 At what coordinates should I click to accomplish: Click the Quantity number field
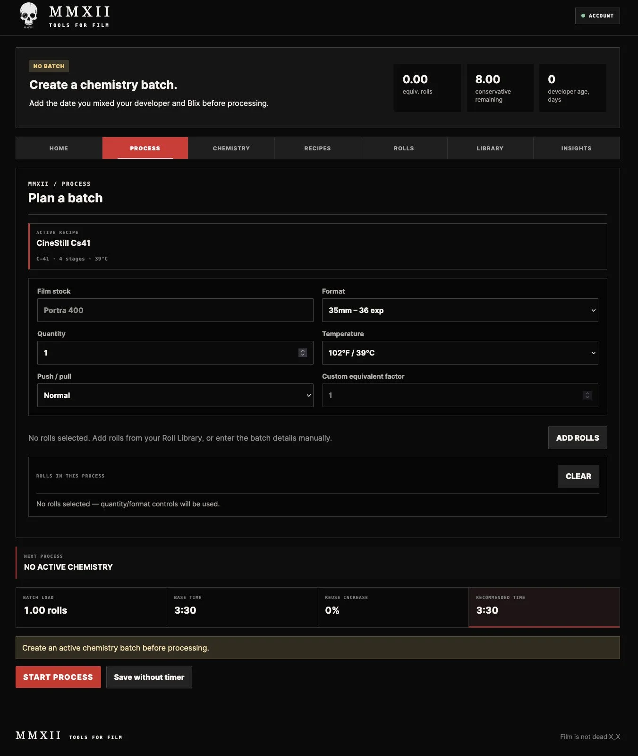tap(175, 353)
